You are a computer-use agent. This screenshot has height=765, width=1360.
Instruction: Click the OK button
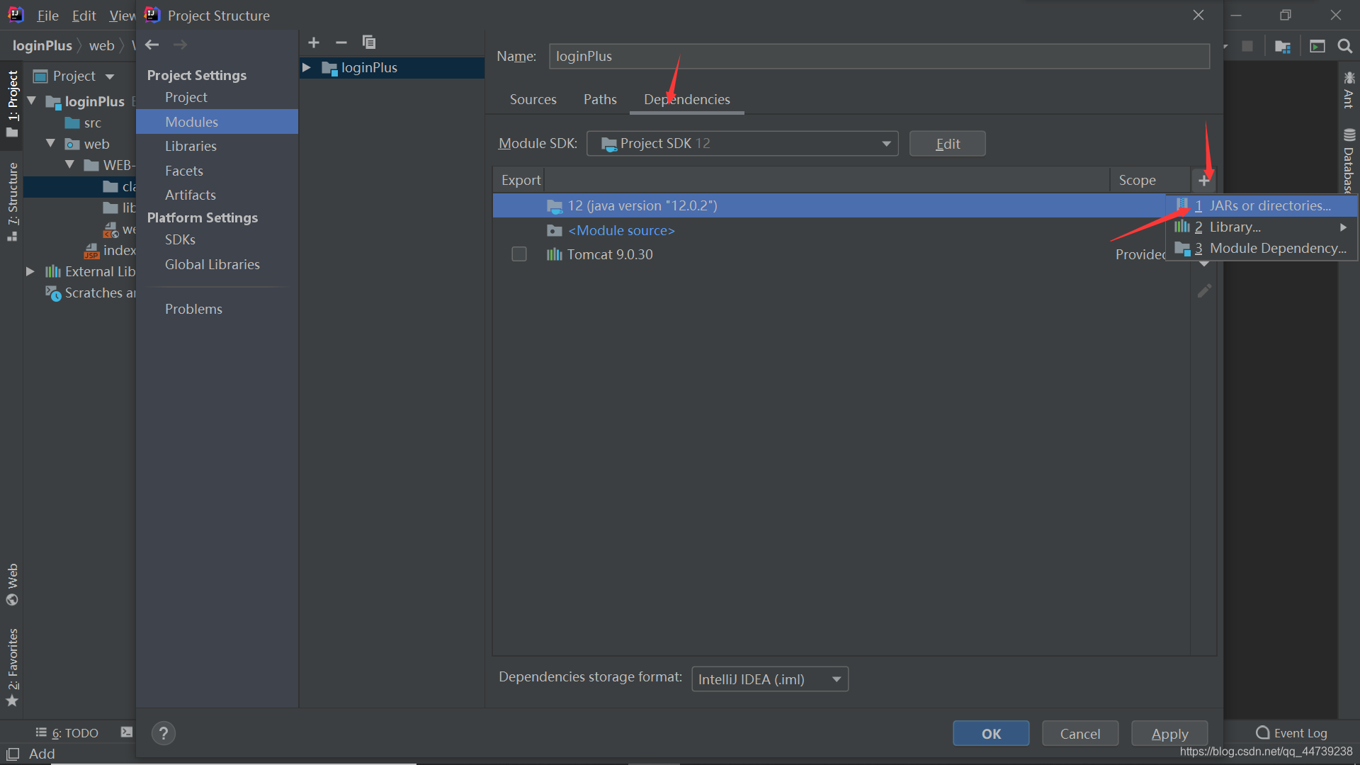point(990,734)
